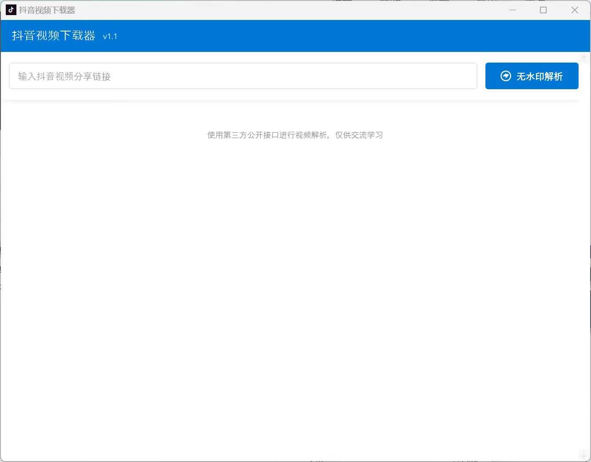Click the window title text in the title bar
This screenshot has width=591, height=462.
(x=47, y=10)
